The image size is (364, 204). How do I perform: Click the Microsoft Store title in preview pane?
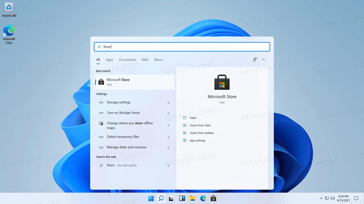[222, 97]
